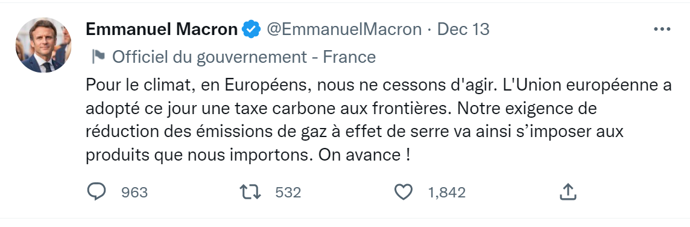Click the 532 retweets count

point(288,193)
